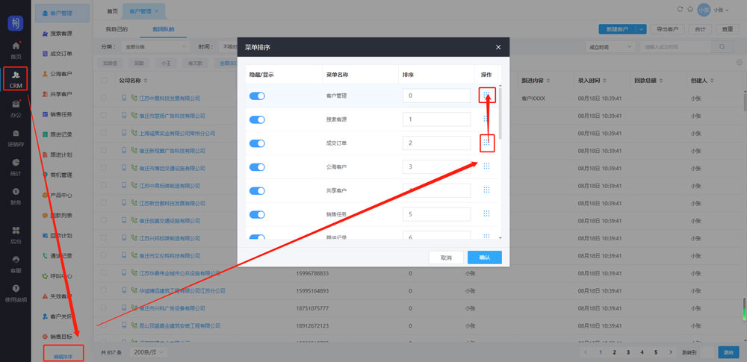Open the 首页 page tab
The width and height of the screenshot is (747, 362).
(112, 10)
